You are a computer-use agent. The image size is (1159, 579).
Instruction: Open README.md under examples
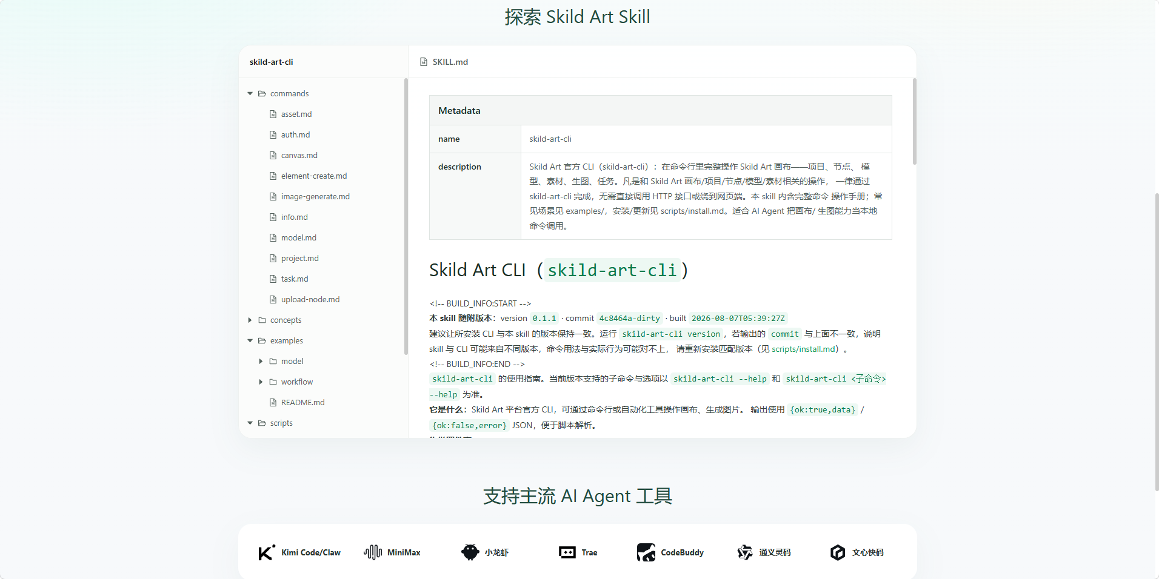coord(303,403)
